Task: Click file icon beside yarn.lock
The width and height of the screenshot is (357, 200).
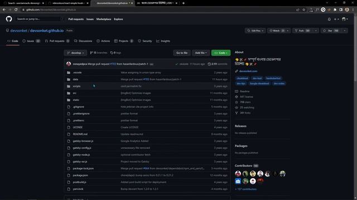Action: (69, 189)
